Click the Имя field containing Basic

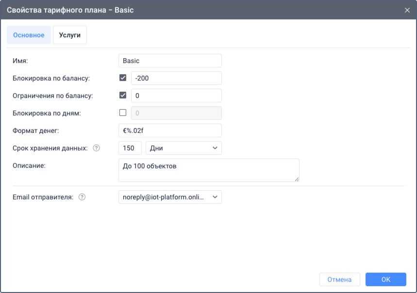(170, 61)
